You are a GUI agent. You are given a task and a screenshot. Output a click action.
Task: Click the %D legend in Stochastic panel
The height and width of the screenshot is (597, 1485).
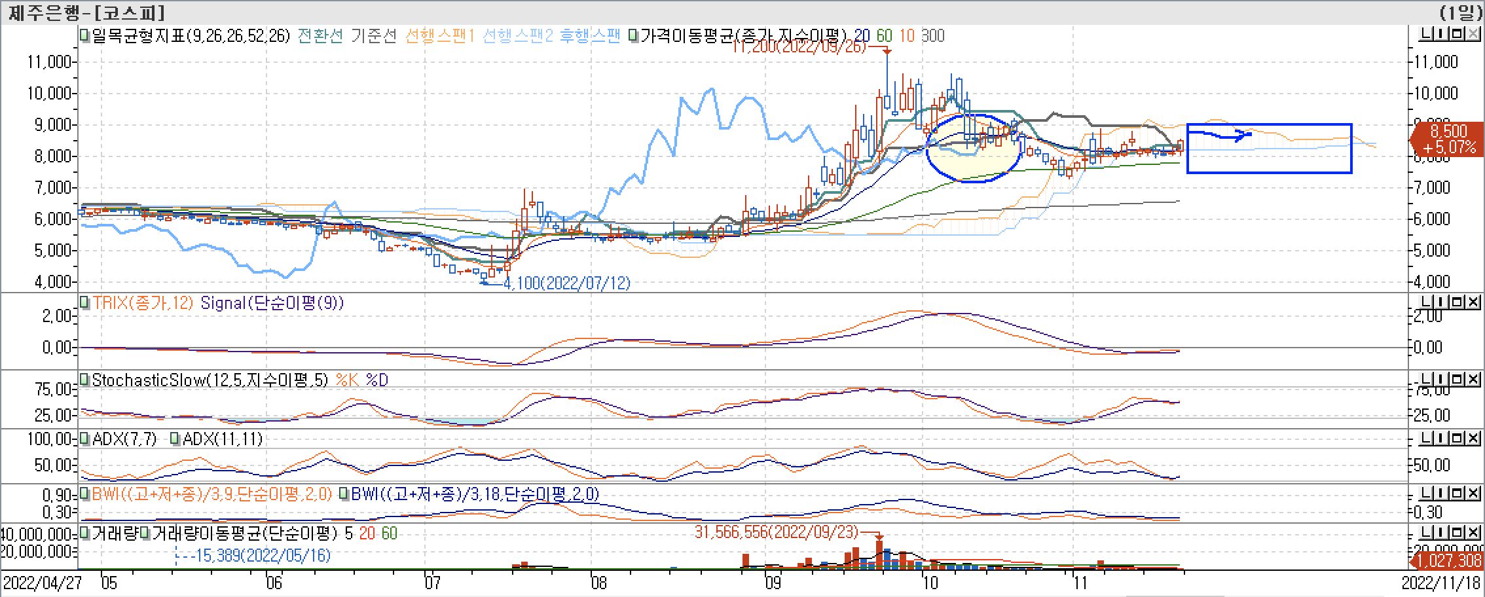pos(377,380)
